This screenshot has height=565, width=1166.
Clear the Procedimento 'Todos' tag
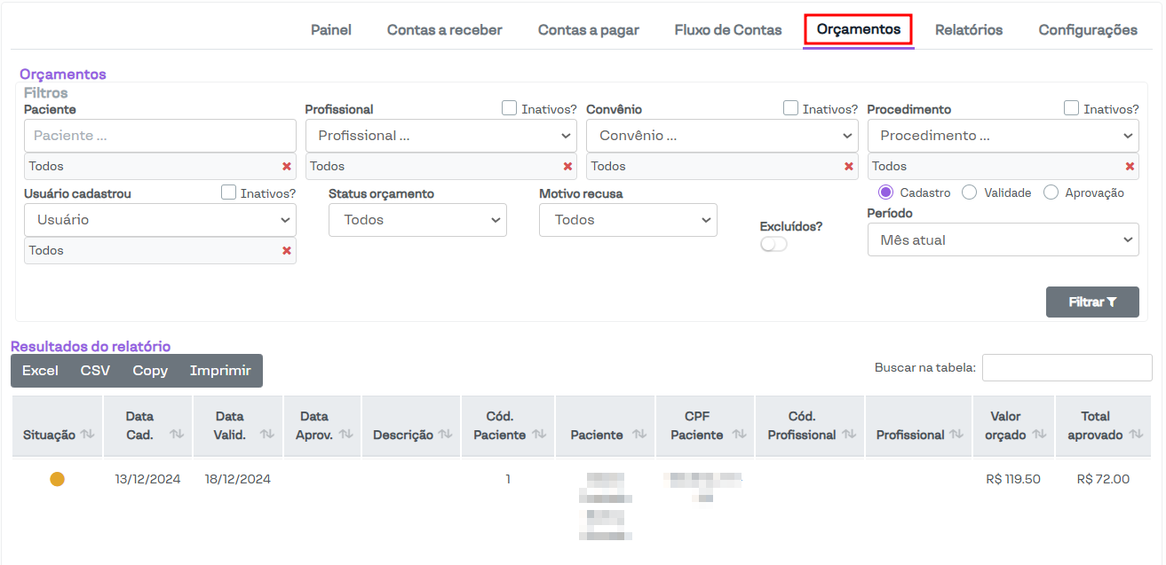(x=1130, y=166)
